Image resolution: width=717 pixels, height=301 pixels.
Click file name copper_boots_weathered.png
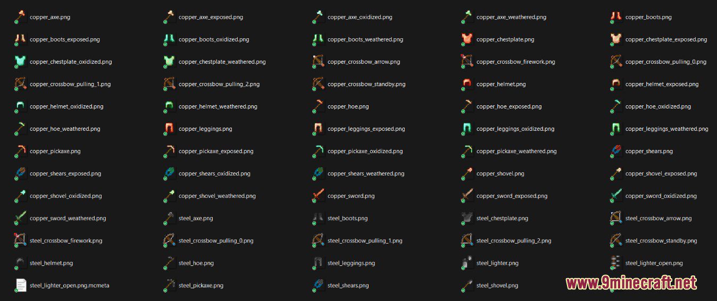tap(365, 39)
